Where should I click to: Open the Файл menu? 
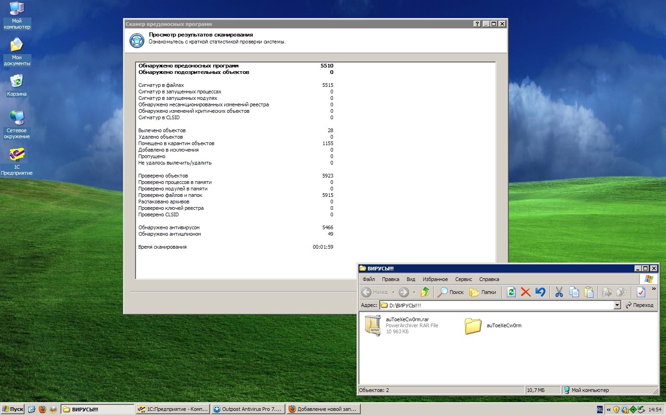pyautogui.click(x=369, y=279)
